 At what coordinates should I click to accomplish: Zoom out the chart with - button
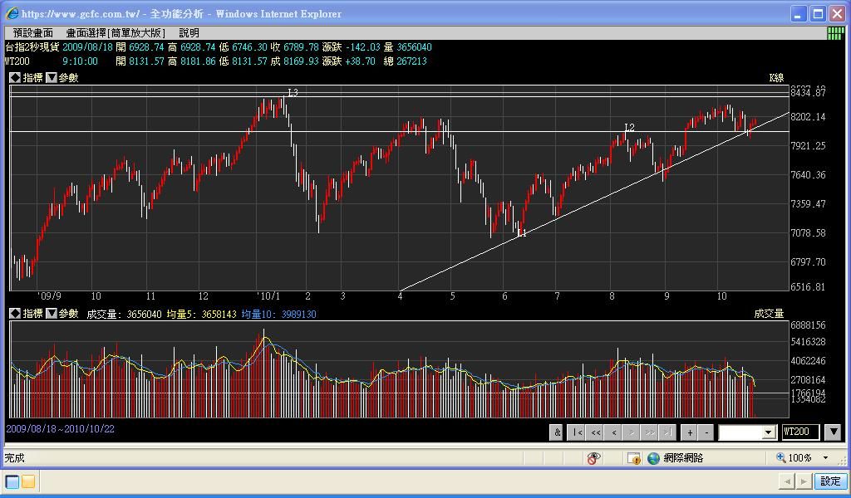click(x=706, y=432)
